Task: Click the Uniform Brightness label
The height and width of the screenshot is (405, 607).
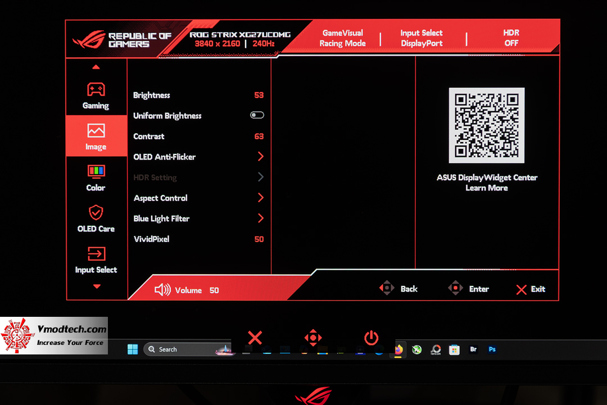Action: point(167,116)
